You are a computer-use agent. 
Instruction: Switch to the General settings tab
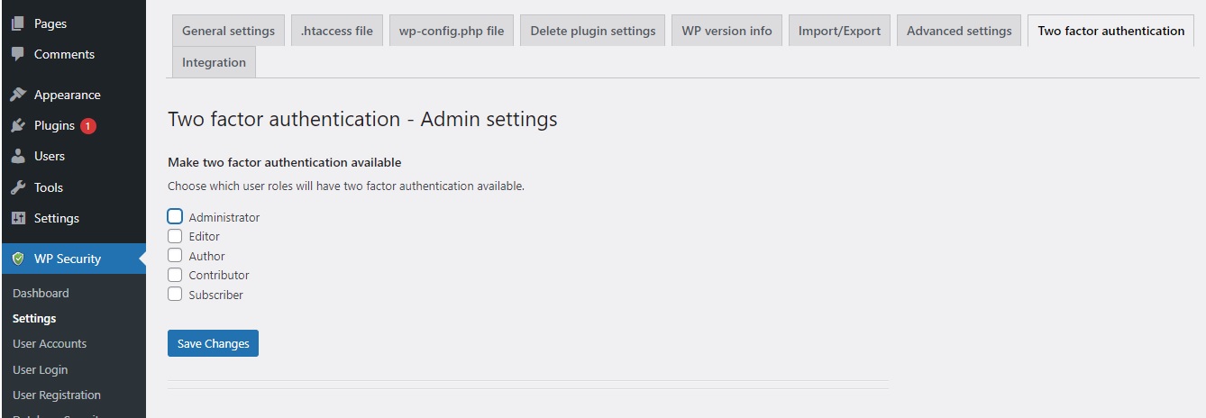coord(228,31)
